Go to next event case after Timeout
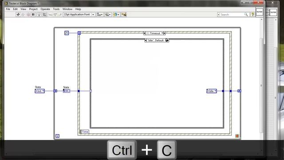Image resolution: width=284 pixels, height=160 pixels. click(165, 33)
